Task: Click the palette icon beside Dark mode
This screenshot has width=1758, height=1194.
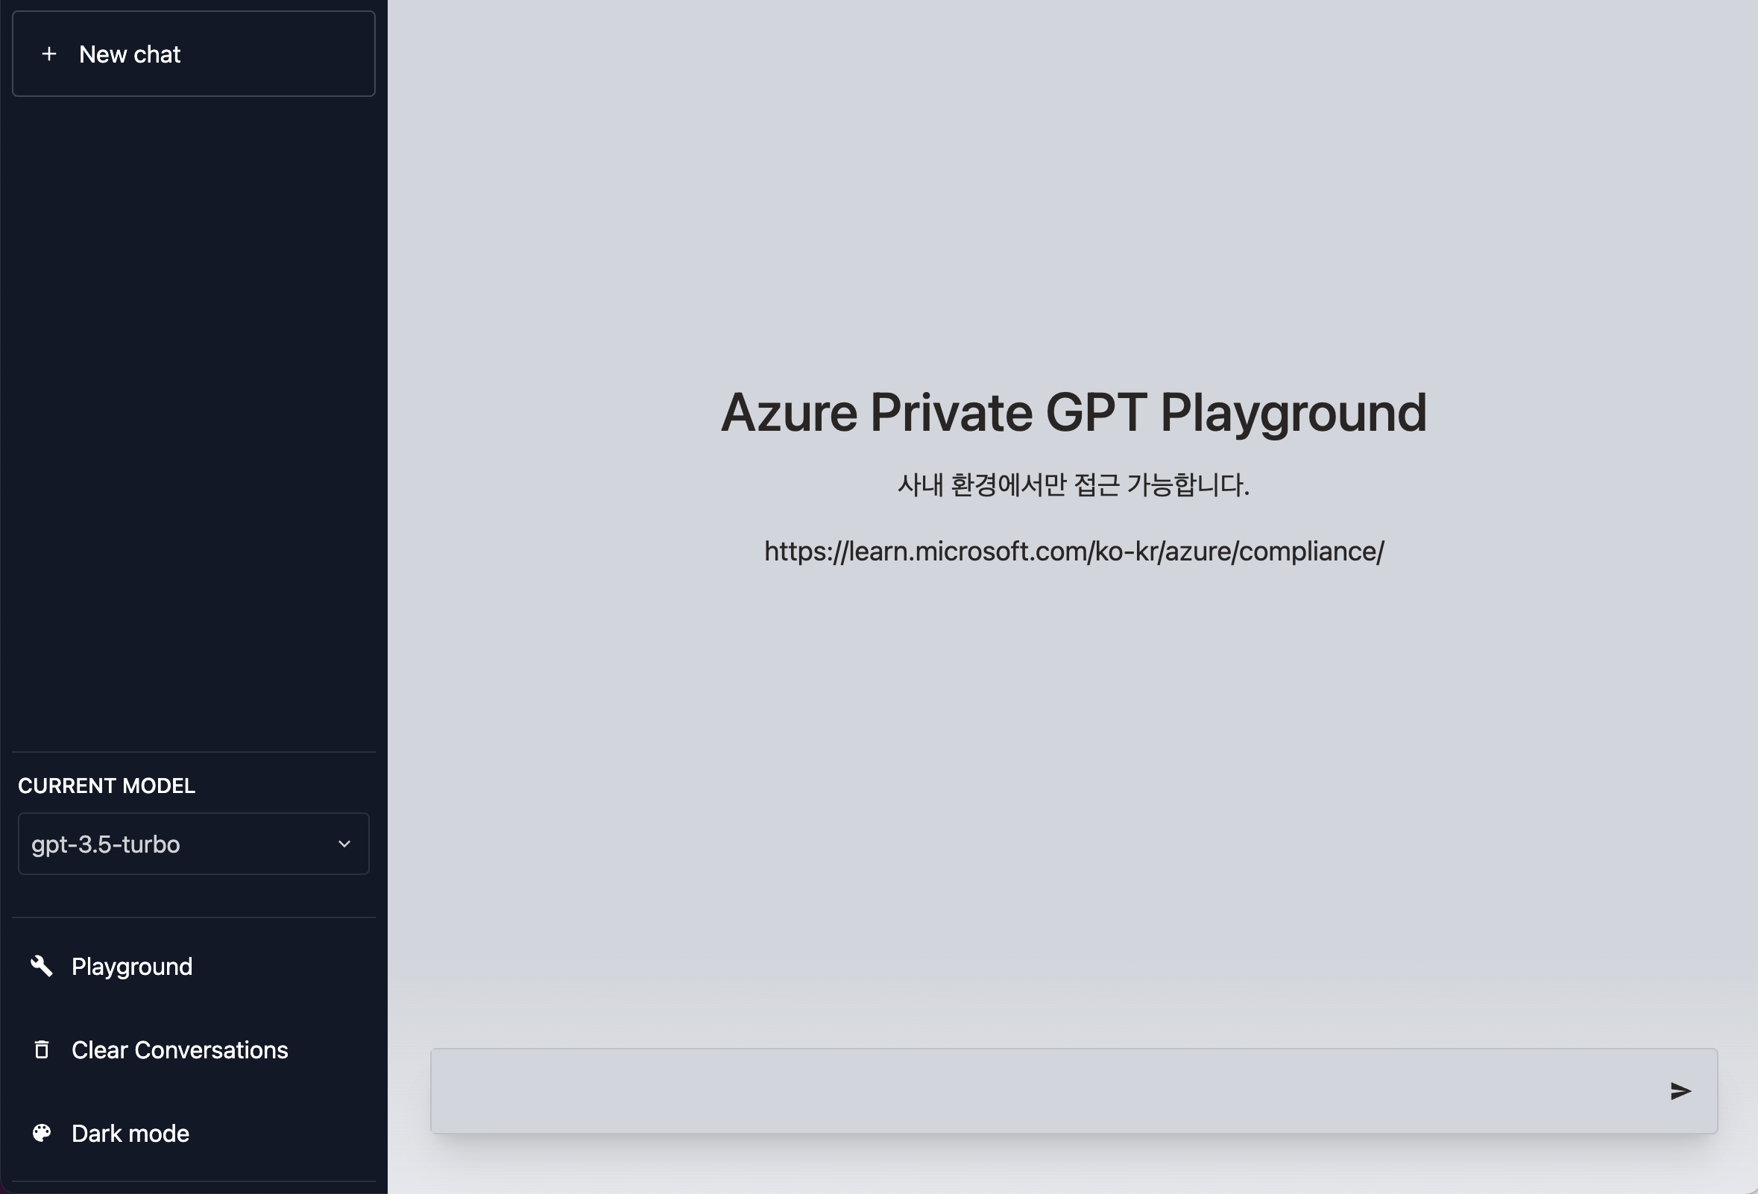Action: pyautogui.click(x=42, y=1133)
